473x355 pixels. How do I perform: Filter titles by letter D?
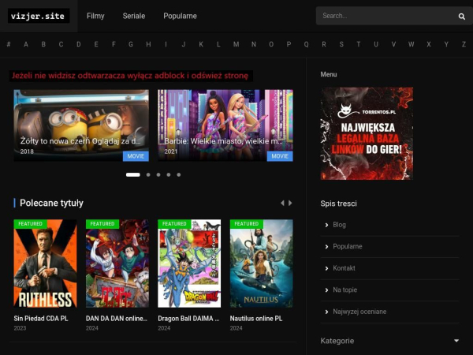click(x=78, y=44)
